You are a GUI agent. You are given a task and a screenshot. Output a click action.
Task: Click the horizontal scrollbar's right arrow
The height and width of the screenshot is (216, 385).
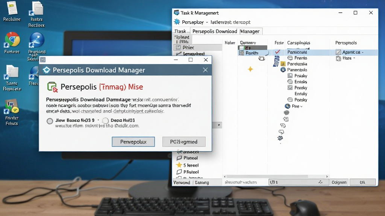[327, 177]
